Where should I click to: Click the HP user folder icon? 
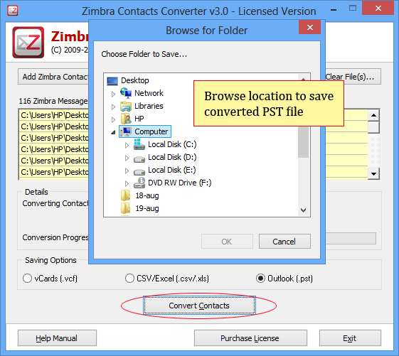click(126, 119)
